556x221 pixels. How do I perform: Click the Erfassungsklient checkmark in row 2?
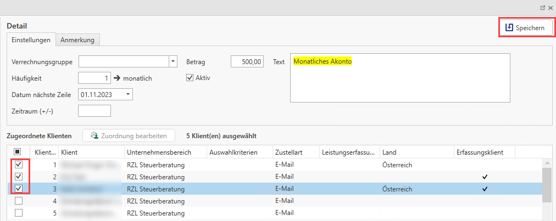pos(485,177)
